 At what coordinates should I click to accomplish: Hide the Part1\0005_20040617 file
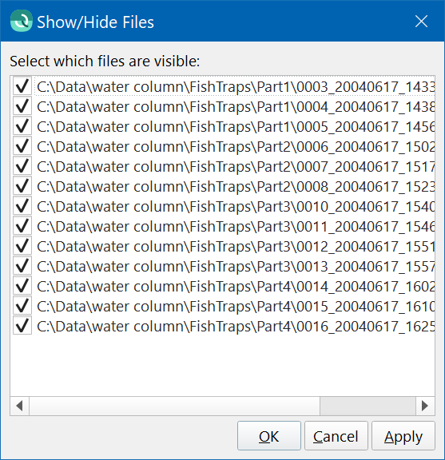(22, 126)
